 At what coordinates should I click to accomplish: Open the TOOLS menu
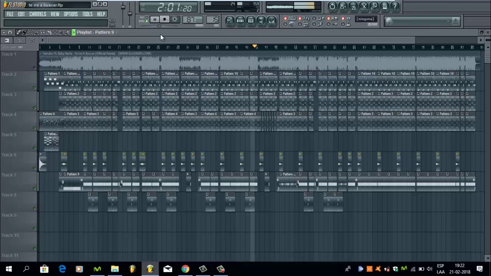pyautogui.click(x=87, y=14)
